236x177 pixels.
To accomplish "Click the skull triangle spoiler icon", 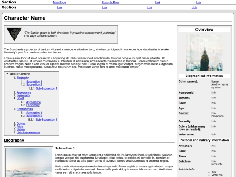I will (x=14, y=34).
